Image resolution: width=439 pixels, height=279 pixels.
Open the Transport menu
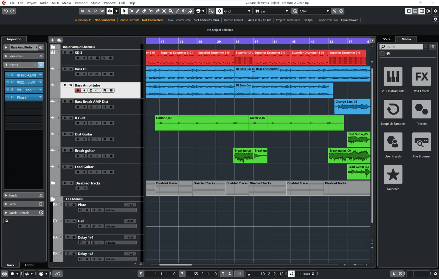(x=81, y=3)
